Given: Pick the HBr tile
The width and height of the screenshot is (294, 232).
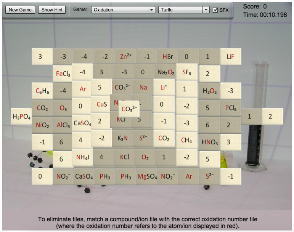Looking at the screenshot, I should pos(168,57).
